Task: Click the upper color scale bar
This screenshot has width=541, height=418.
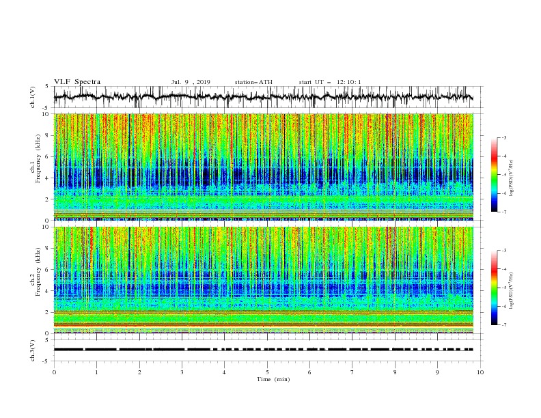Action: pos(494,175)
